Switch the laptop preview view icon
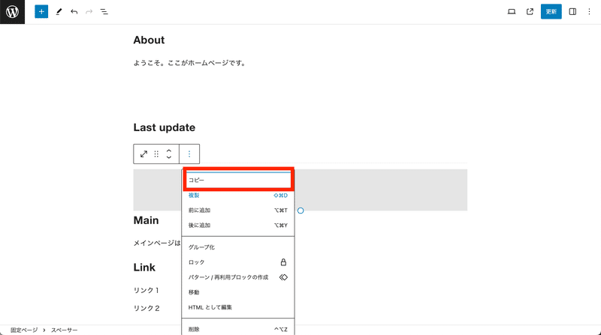The image size is (601, 335). [x=512, y=12]
